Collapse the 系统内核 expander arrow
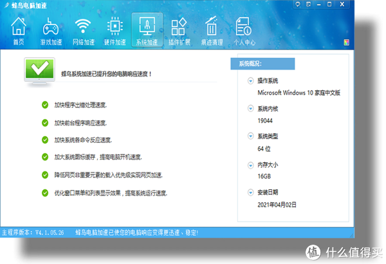Image resolution: width=386 pixels, height=264 pixels. coord(251,108)
